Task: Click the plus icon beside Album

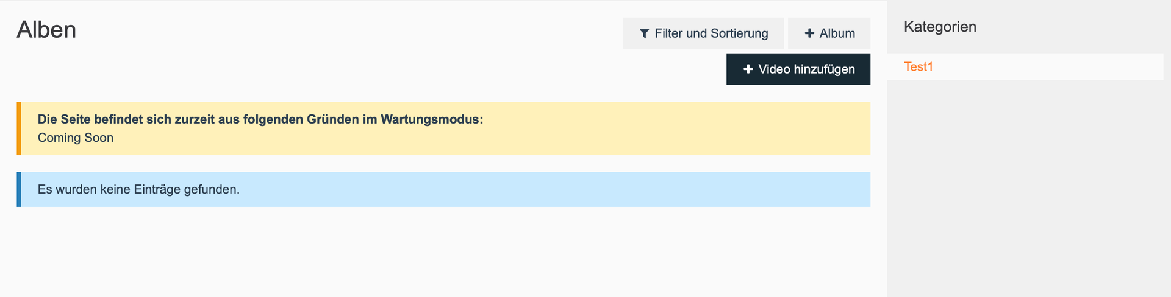Action: coord(809,33)
